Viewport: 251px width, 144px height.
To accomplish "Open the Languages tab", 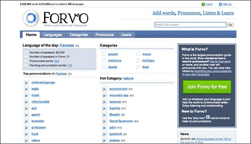I will pyautogui.click(x=53, y=35).
